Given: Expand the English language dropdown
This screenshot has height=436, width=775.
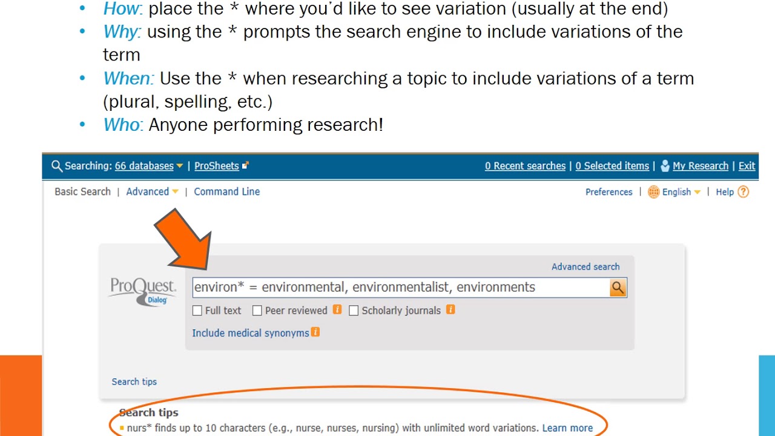Looking at the screenshot, I should click(697, 192).
